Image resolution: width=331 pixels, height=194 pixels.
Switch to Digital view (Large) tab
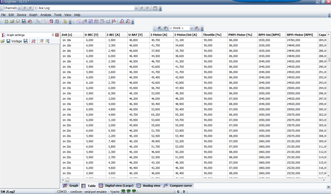(x=116, y=186)
